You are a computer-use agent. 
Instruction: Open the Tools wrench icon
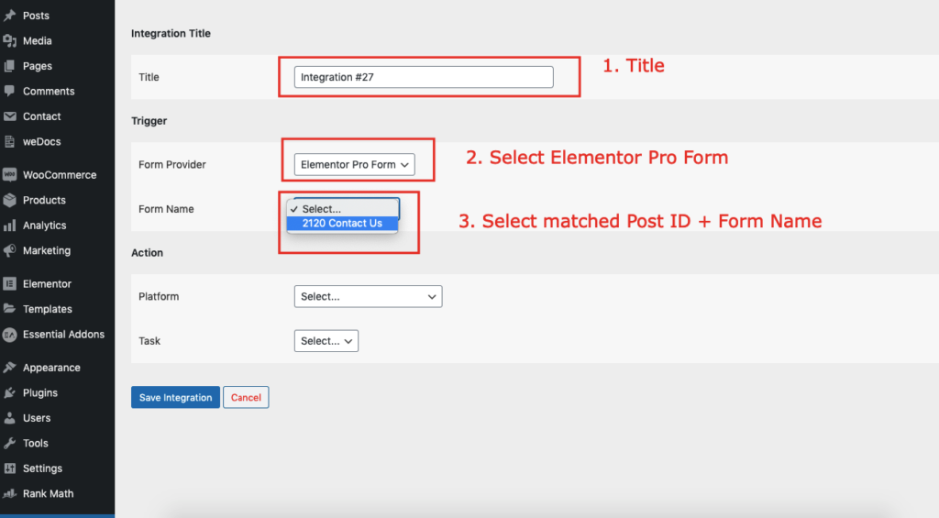tap(9, 443)
